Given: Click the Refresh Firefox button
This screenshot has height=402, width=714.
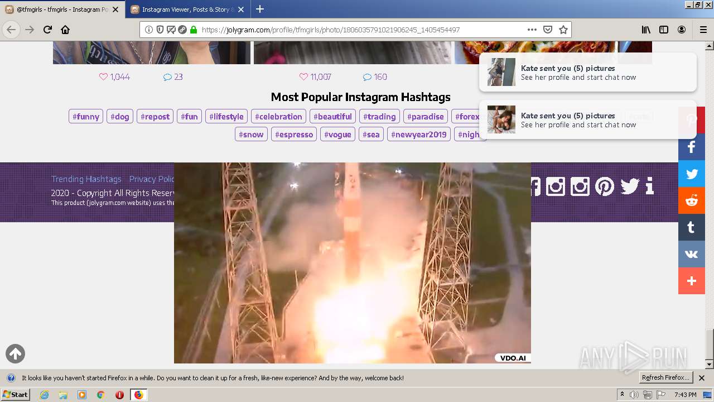Looking at the screenshot, I should (x=665, y=378).
